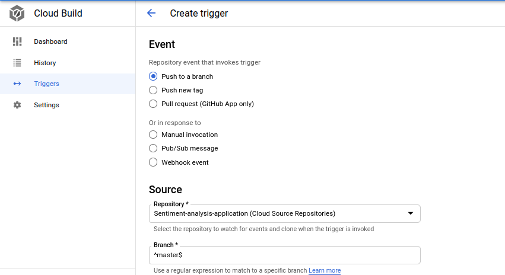Select Manual invocation radio button

(153, 135)
